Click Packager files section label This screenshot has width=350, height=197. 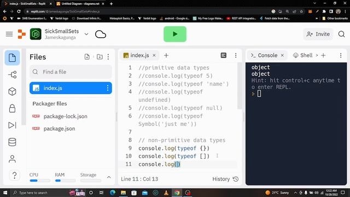(50, 103)
